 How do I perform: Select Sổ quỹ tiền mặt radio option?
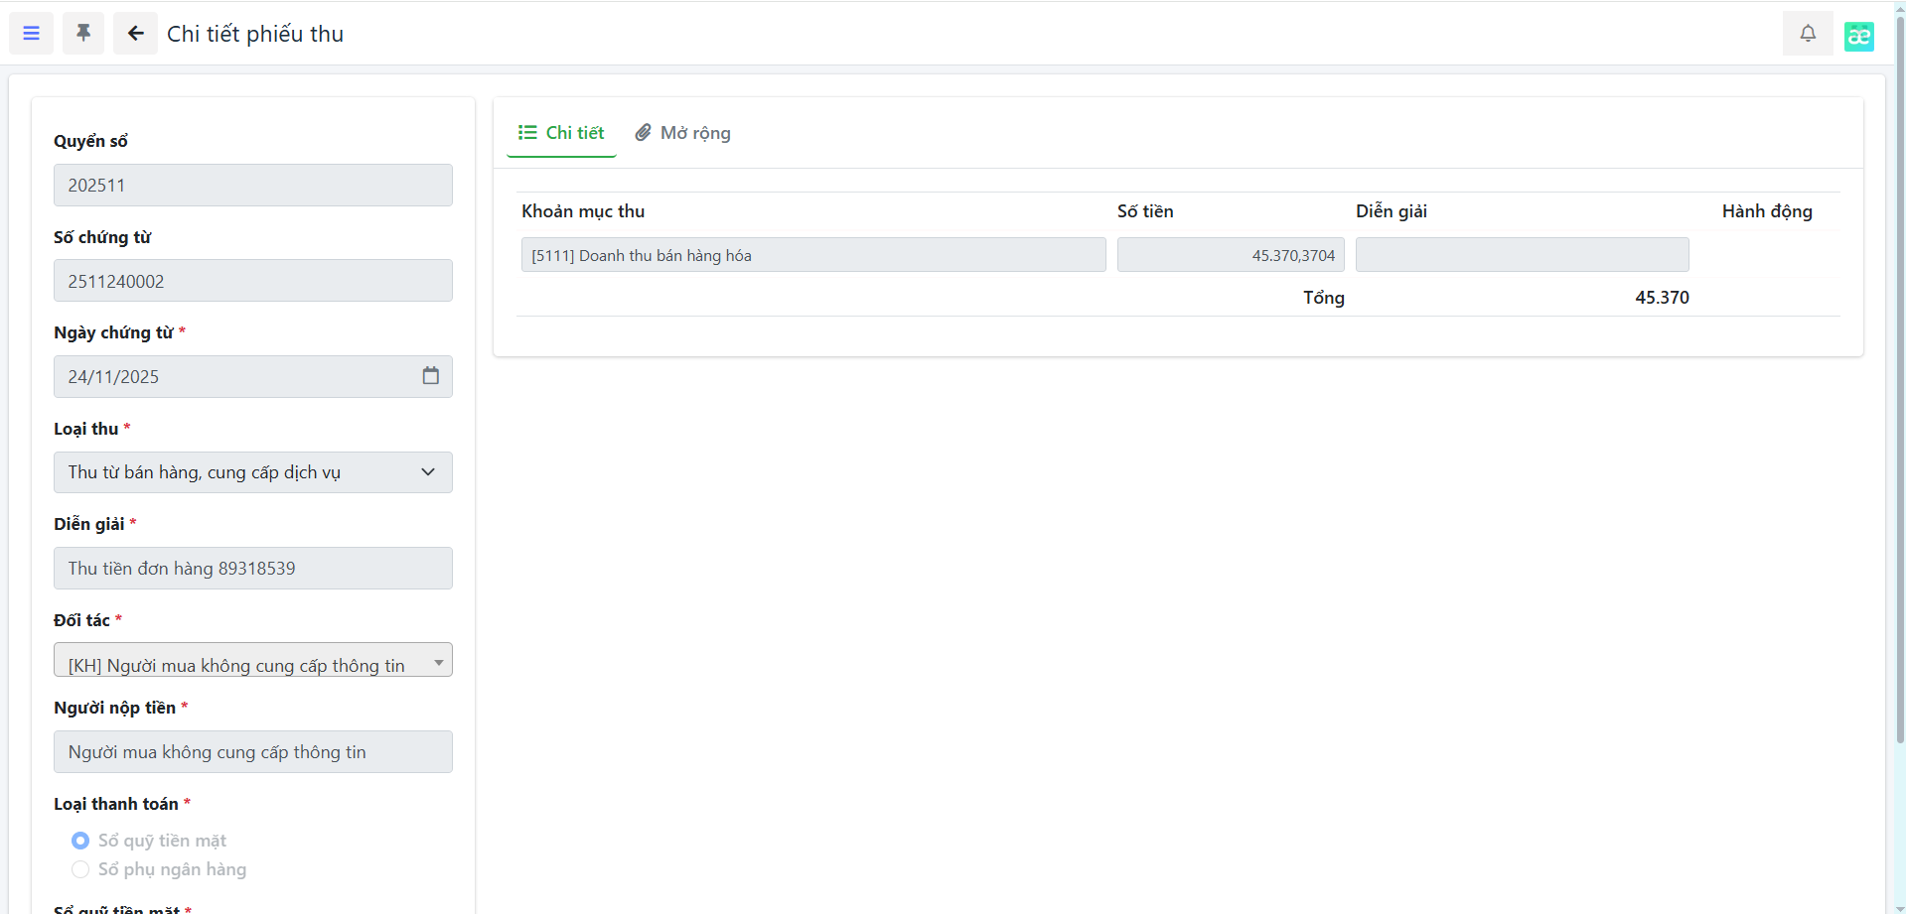pyautogui.click(x=80, y=841)
